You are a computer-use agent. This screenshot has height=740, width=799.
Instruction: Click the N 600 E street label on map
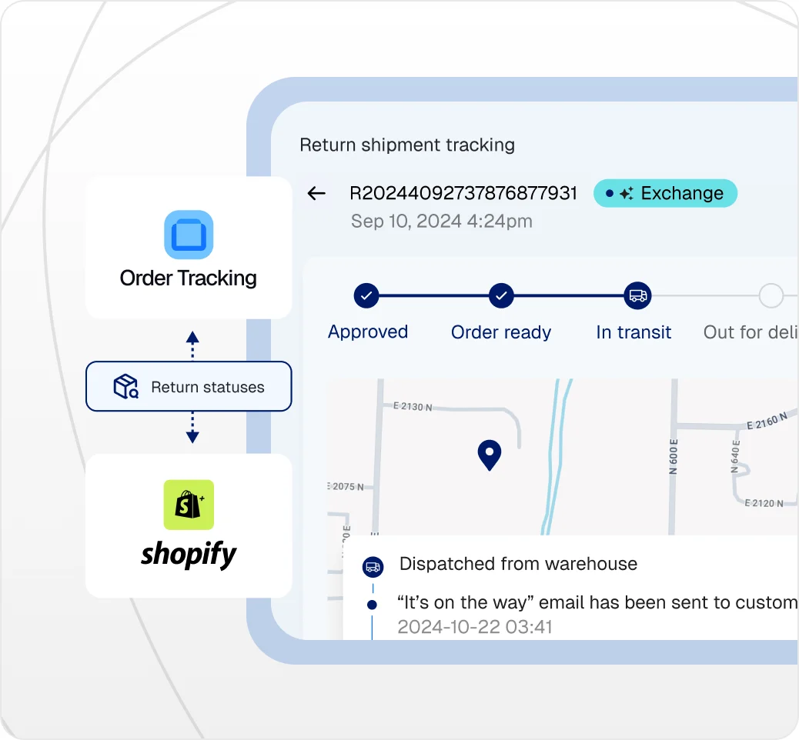673,456
